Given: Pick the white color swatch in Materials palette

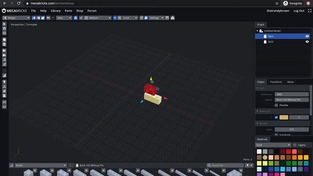Looking at the screenshot, I should click(x=259, y=152).
